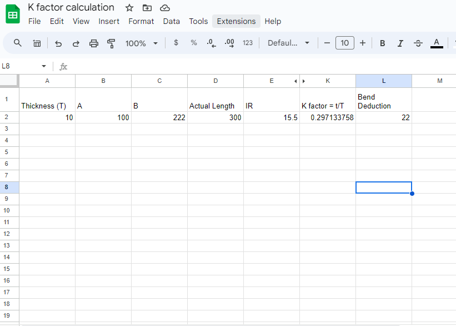Open the search in menus tool
The image size is (456, 326).
pyautogui.click(x=17, y=43)
